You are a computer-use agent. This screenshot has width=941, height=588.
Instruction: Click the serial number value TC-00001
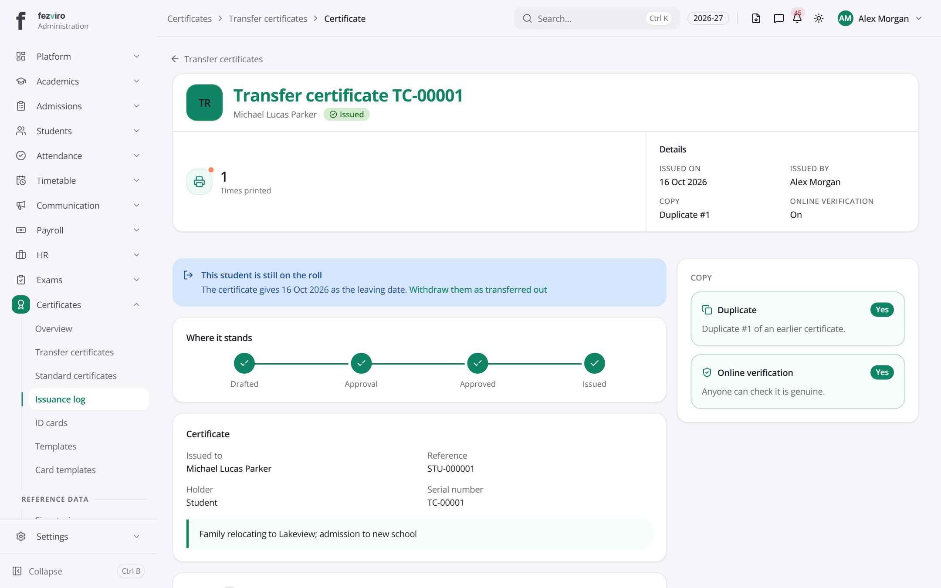pyautogui.click(x=446, y=503)
